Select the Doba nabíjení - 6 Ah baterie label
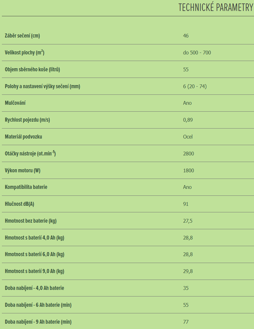 point(38,305)
